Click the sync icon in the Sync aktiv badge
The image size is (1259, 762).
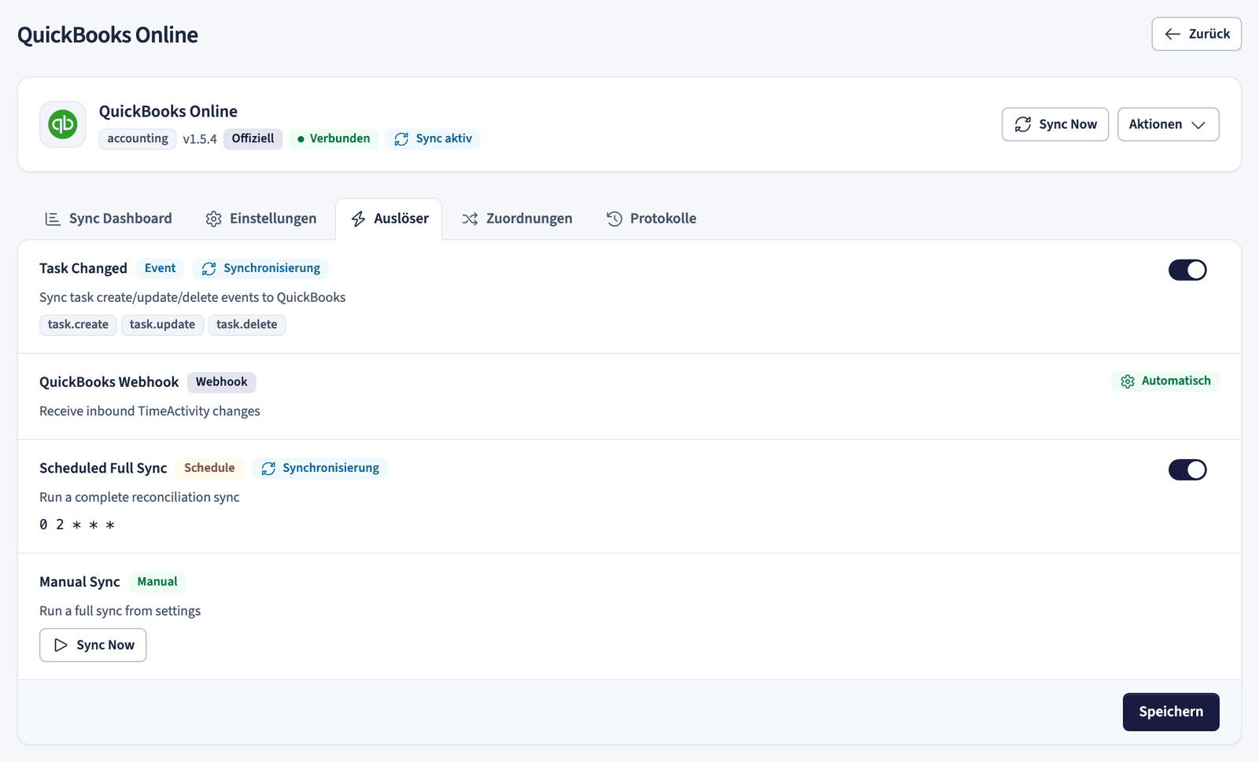tap(401, 139)
